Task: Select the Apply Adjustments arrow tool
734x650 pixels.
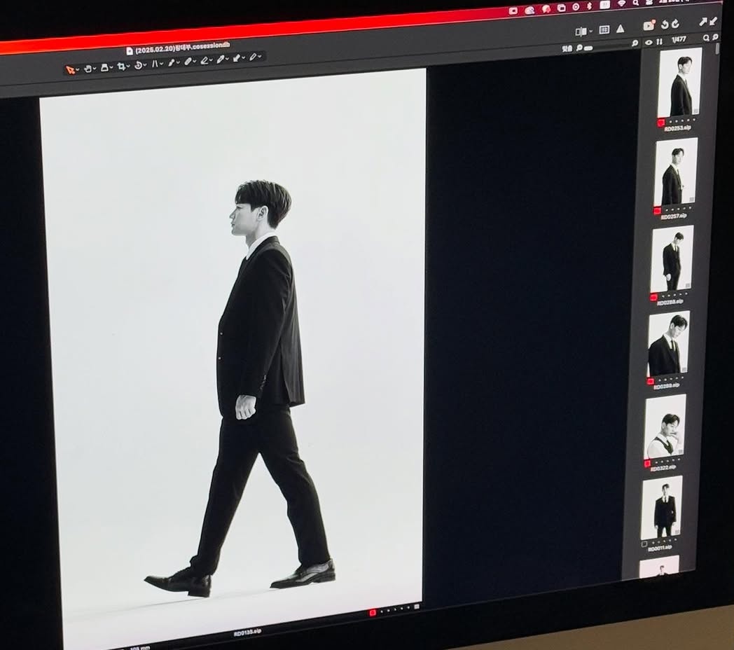Action: click(x=236, y=59)
